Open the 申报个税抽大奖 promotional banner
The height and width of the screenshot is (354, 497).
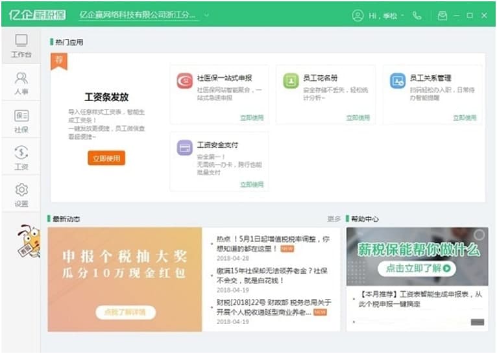click(125, 279)
